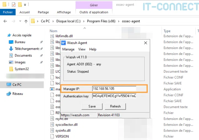Click the Save button in Wazuh Agent
This screenshot has width=199, height=140.
click(92, 106)
